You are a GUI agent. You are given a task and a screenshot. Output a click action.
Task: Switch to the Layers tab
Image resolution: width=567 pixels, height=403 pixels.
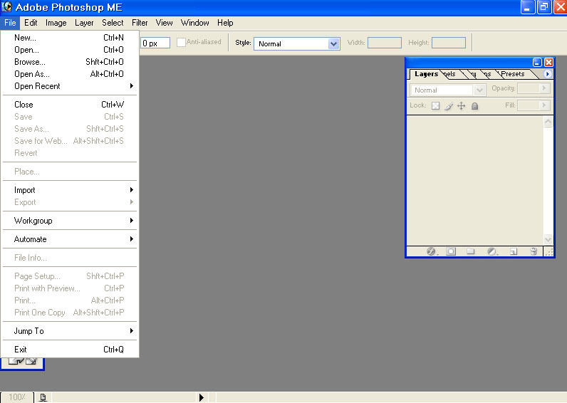point(427,74)
